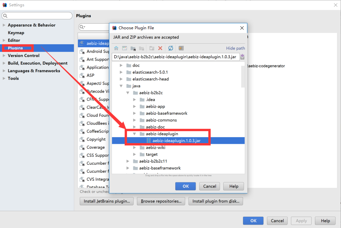Click the red delete X icon
Image resolution: width=341 pixels, height=228 pixels.
[x=160, y=48]
